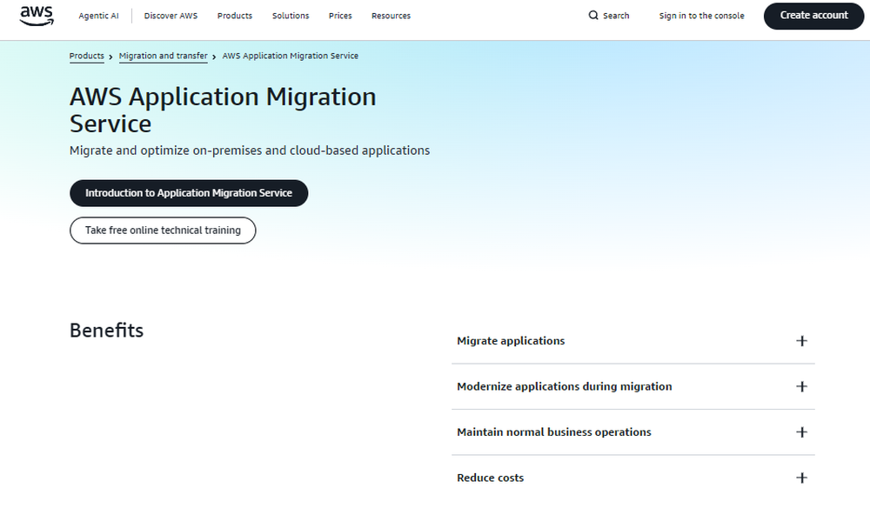Image resolution: width=870 pixels, height=528 pixels.
Task: Click the AWS Application Migration Service breadcrumb text
Action: 291,56
